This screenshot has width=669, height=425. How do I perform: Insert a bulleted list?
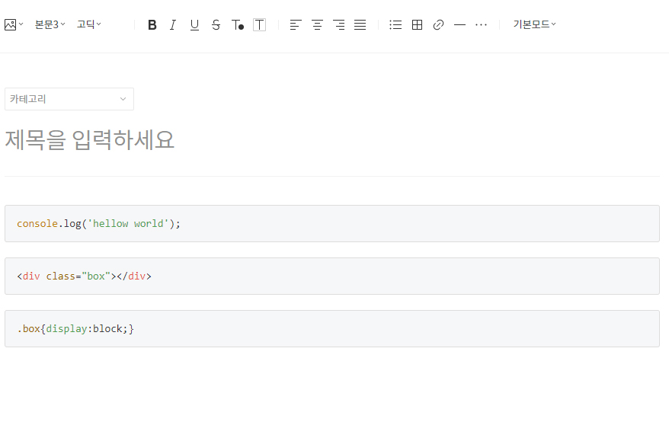point(395,25)
